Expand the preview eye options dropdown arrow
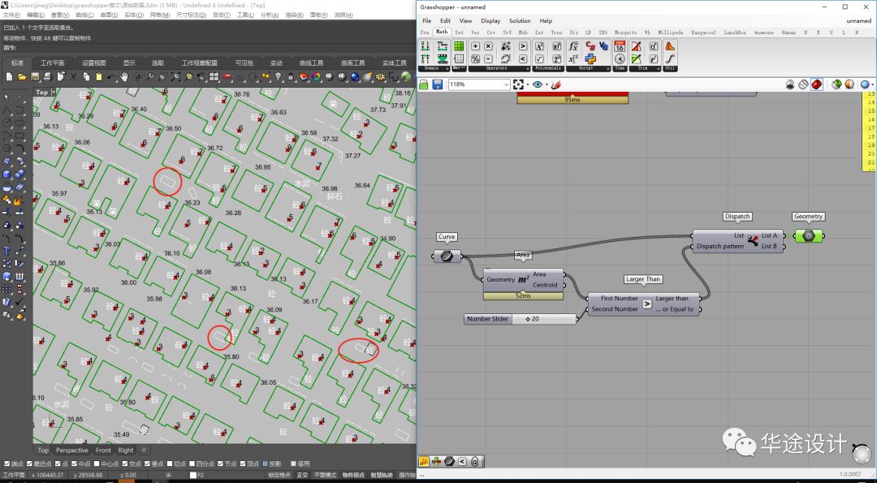The image size is (877, 483). click(548, 84)
